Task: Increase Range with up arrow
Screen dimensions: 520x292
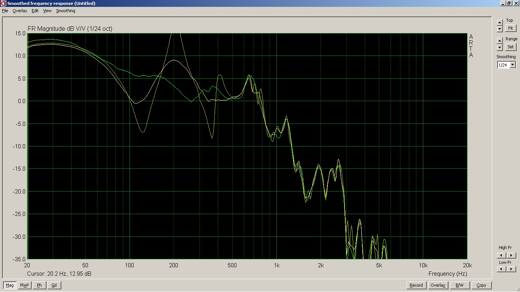Action: point(500,41)
